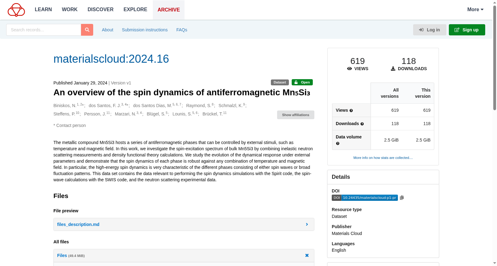Click the eye icon beside VIEWS

click(x=349, y=69)
